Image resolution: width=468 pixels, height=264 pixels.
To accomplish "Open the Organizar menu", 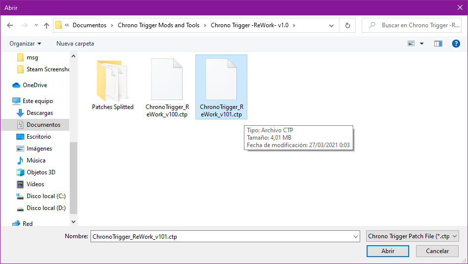I will (x=25, y=44).
